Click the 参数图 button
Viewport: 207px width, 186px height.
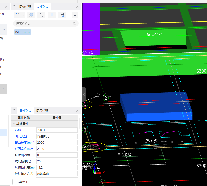pos(22,182)
